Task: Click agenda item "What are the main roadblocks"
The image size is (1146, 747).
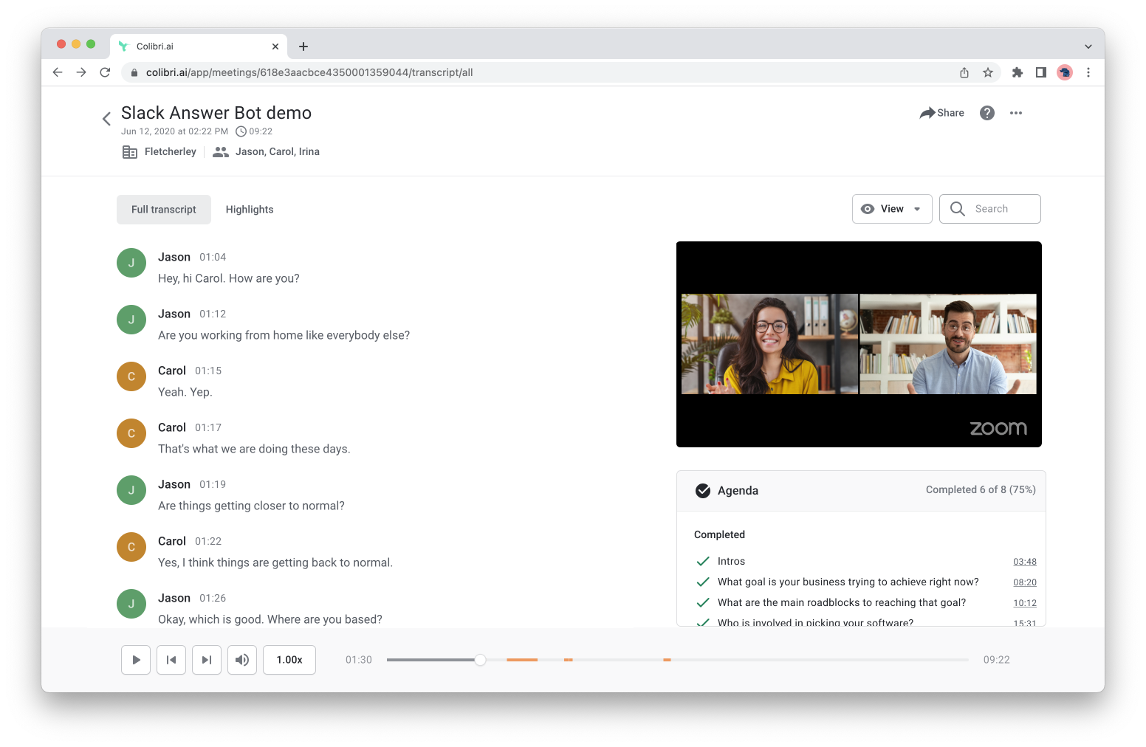Action: point(842,602)
